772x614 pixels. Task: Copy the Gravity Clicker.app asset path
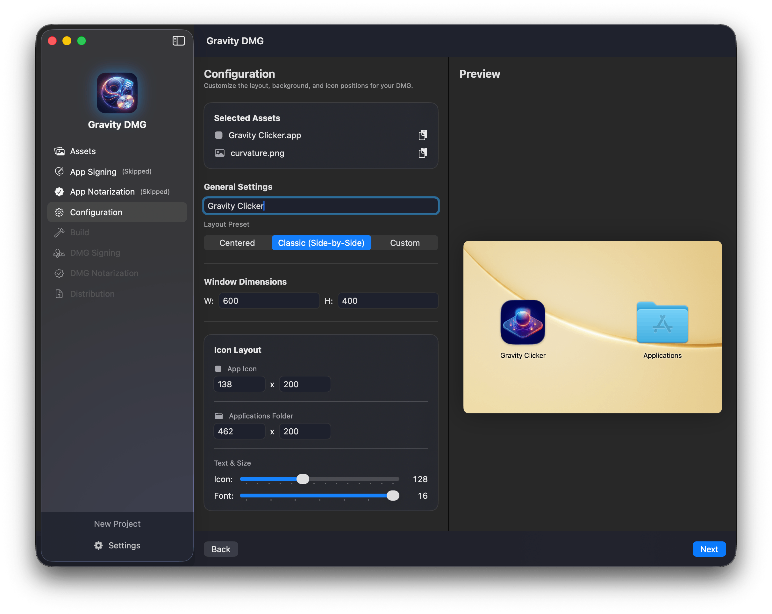[x=423, y=135]
